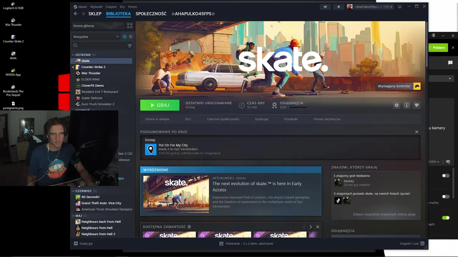The image size is (458, 257).
Task: Add skate. to favorites heart icon
Action: click(416, 105)
